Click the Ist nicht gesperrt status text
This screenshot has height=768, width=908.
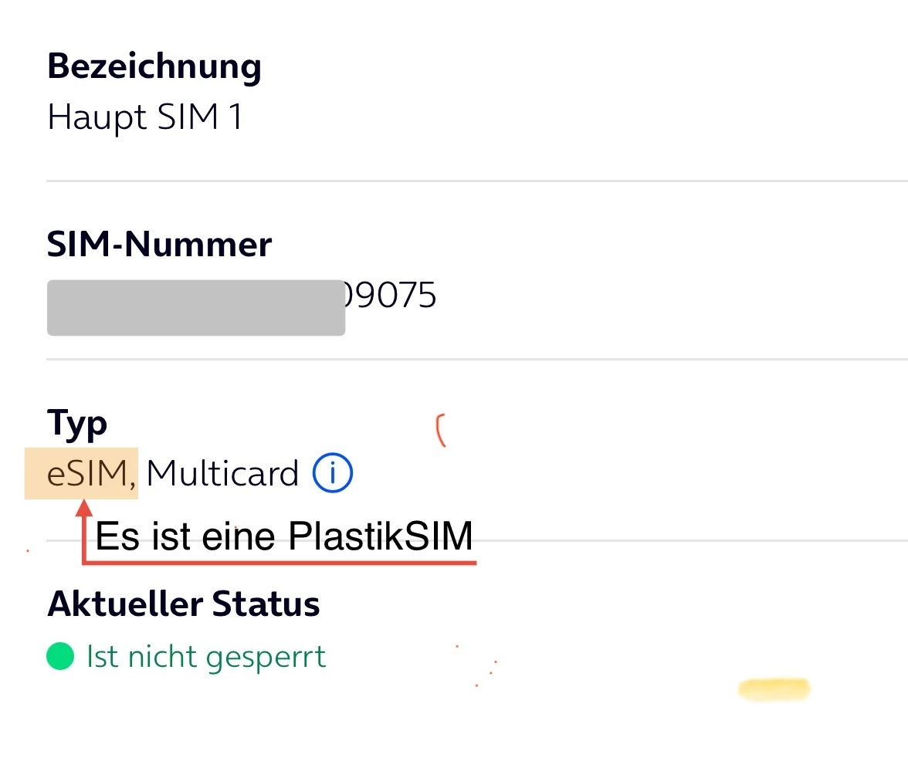pos(206,657)
